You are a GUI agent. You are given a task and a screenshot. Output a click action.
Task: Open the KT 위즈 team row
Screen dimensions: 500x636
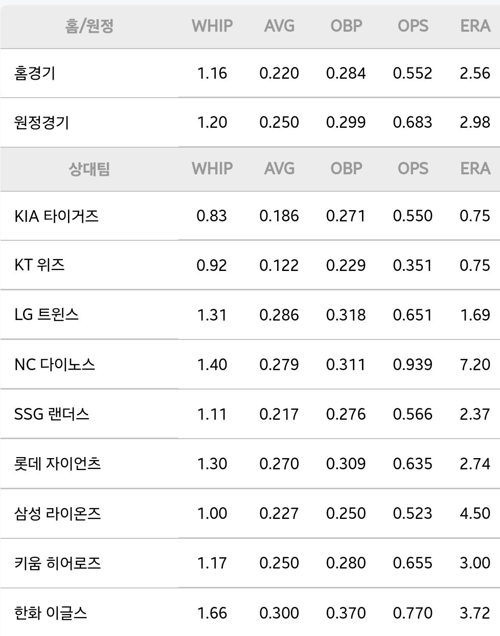(250, 265)
